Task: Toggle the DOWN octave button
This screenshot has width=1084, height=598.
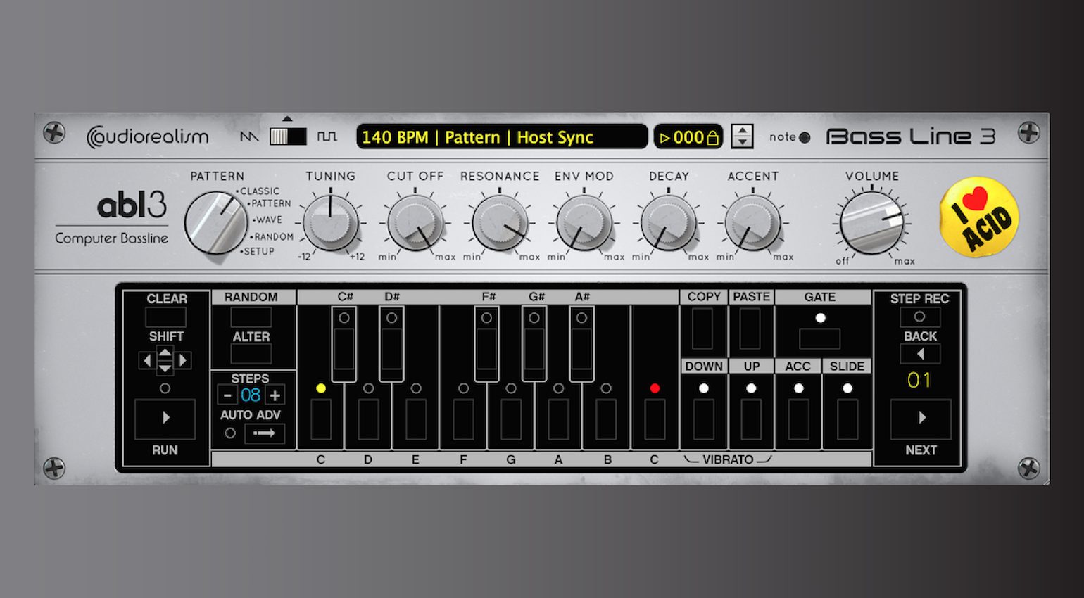Action: click(x=704, y=420)
